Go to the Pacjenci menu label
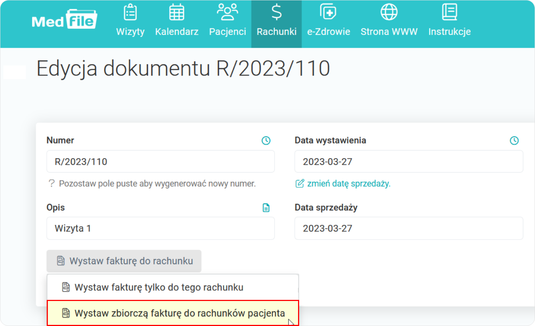 pyautogui.click(x=227, y=32)
